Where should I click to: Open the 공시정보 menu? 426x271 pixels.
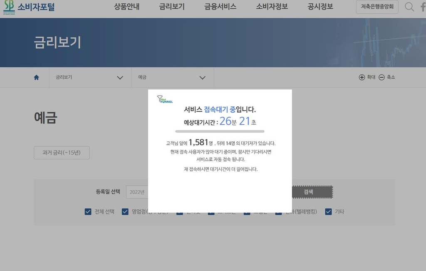320,7
